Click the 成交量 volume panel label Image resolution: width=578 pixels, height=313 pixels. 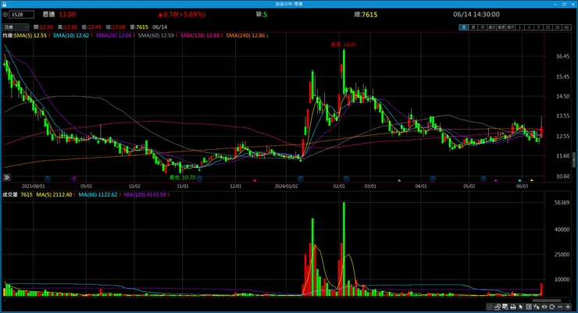(10, 194)
